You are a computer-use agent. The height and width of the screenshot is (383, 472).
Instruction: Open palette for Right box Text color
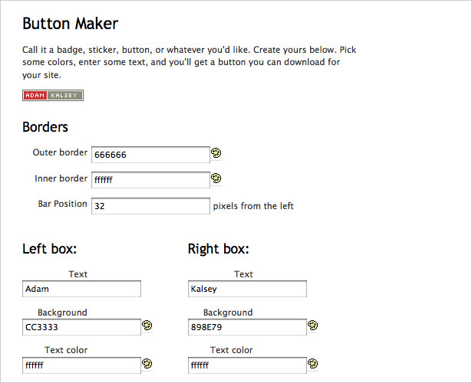pos(313,364)
